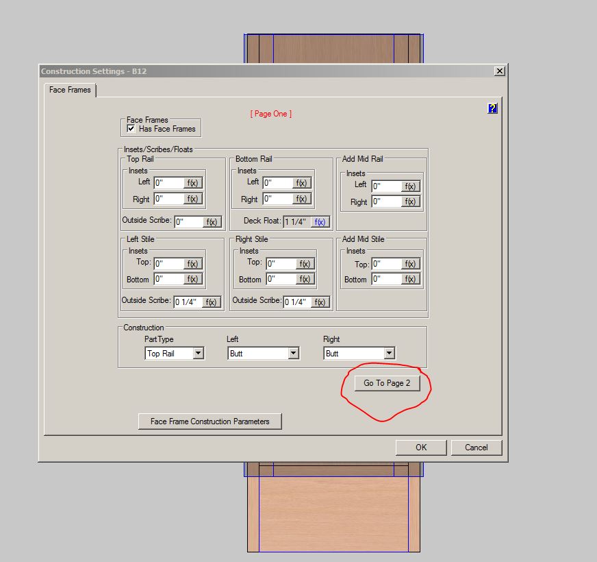The image size is (597, 562).
Task: Open f(x) for Right Stile Top inset
Action: pos(305,264)
